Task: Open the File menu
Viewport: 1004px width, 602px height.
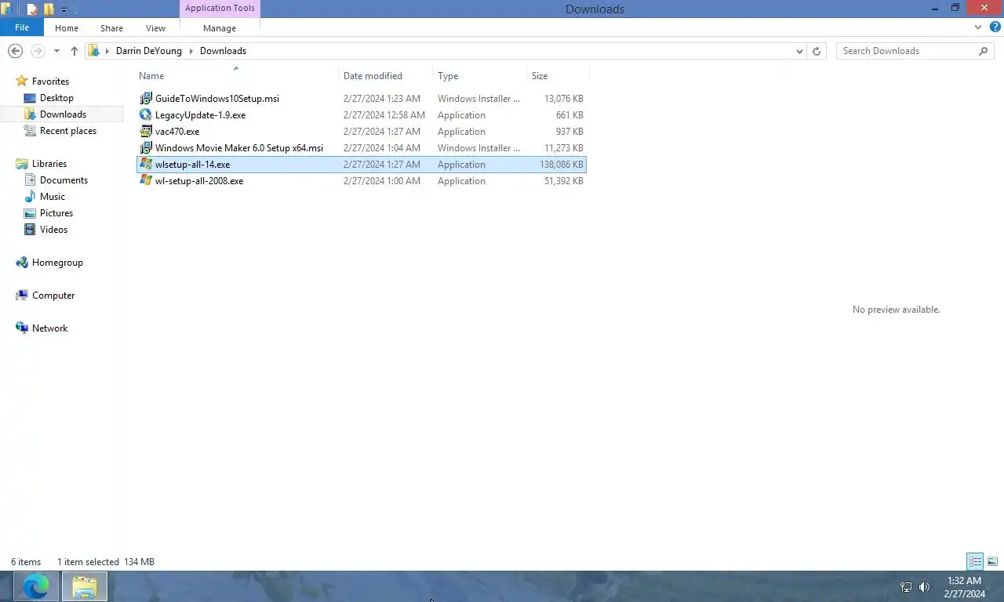Action: pyautogui.click(x=22, y=27)
